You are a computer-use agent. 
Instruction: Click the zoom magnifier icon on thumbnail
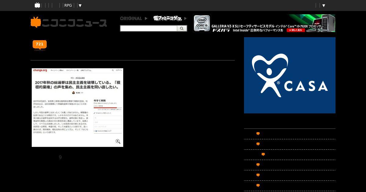118,141
